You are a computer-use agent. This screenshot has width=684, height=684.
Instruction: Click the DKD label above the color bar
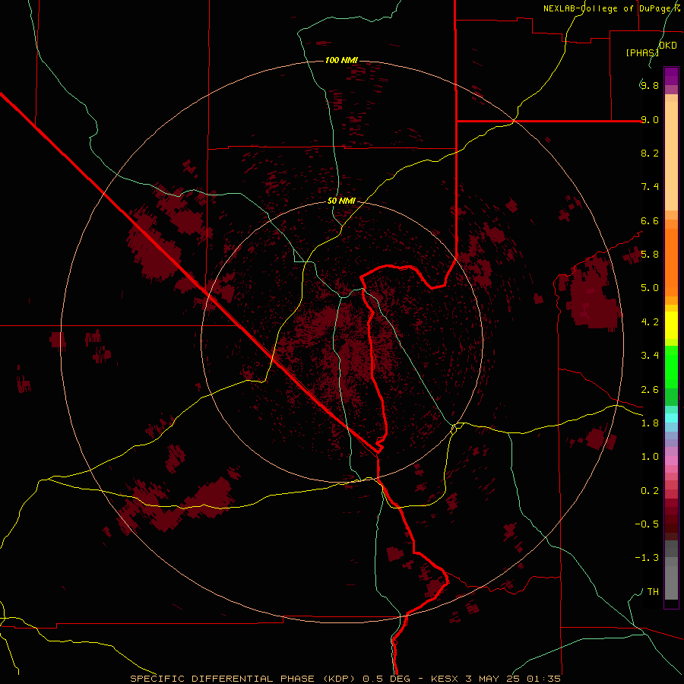(668, 46)
